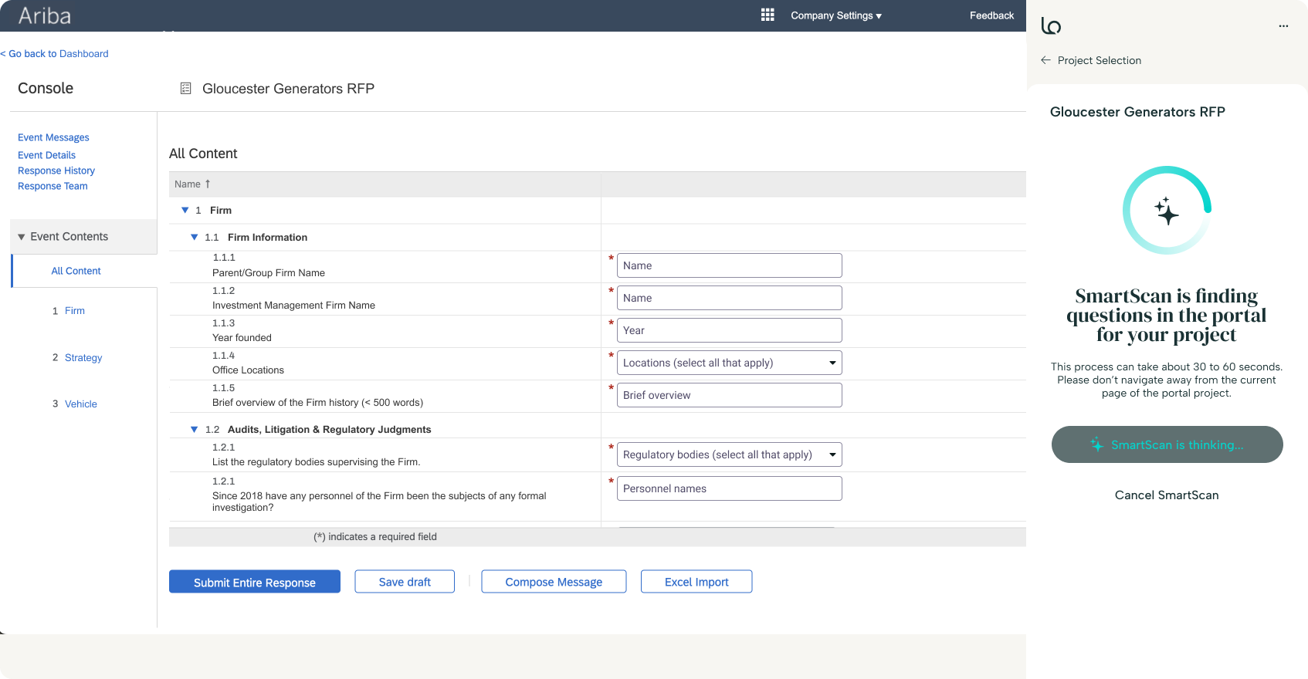The image size is (1308, 679).
Task: Click the Personnel names input field
Action: (729, 488)
